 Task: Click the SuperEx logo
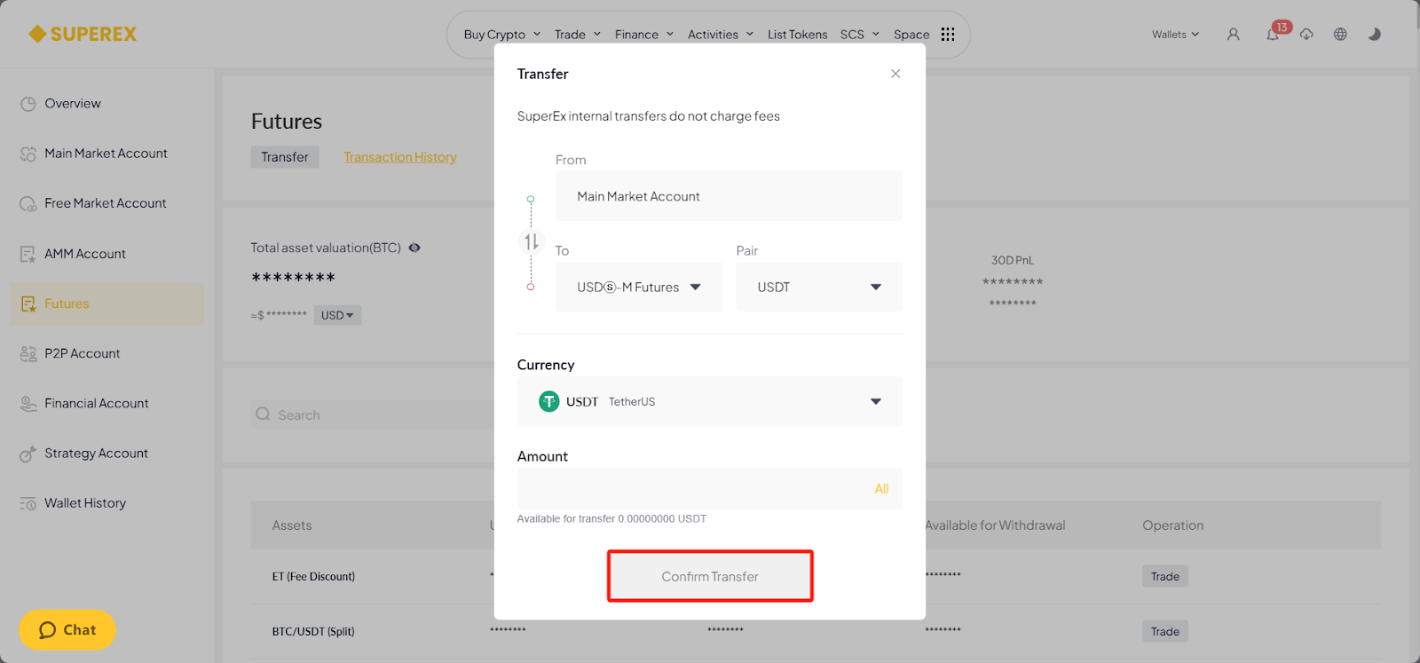[83, 35]
